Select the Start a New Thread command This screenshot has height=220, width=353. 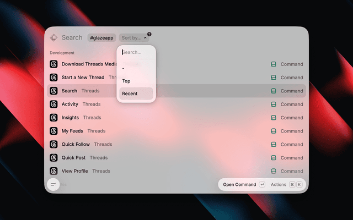pos(176,78)
